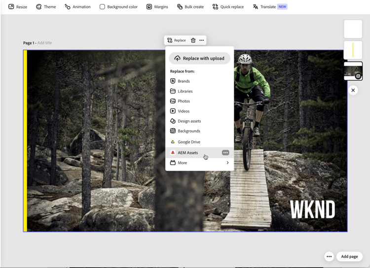This screenshot has height=268, width=370.
Task: Select Google Drive as replace source
Action: 200,142
